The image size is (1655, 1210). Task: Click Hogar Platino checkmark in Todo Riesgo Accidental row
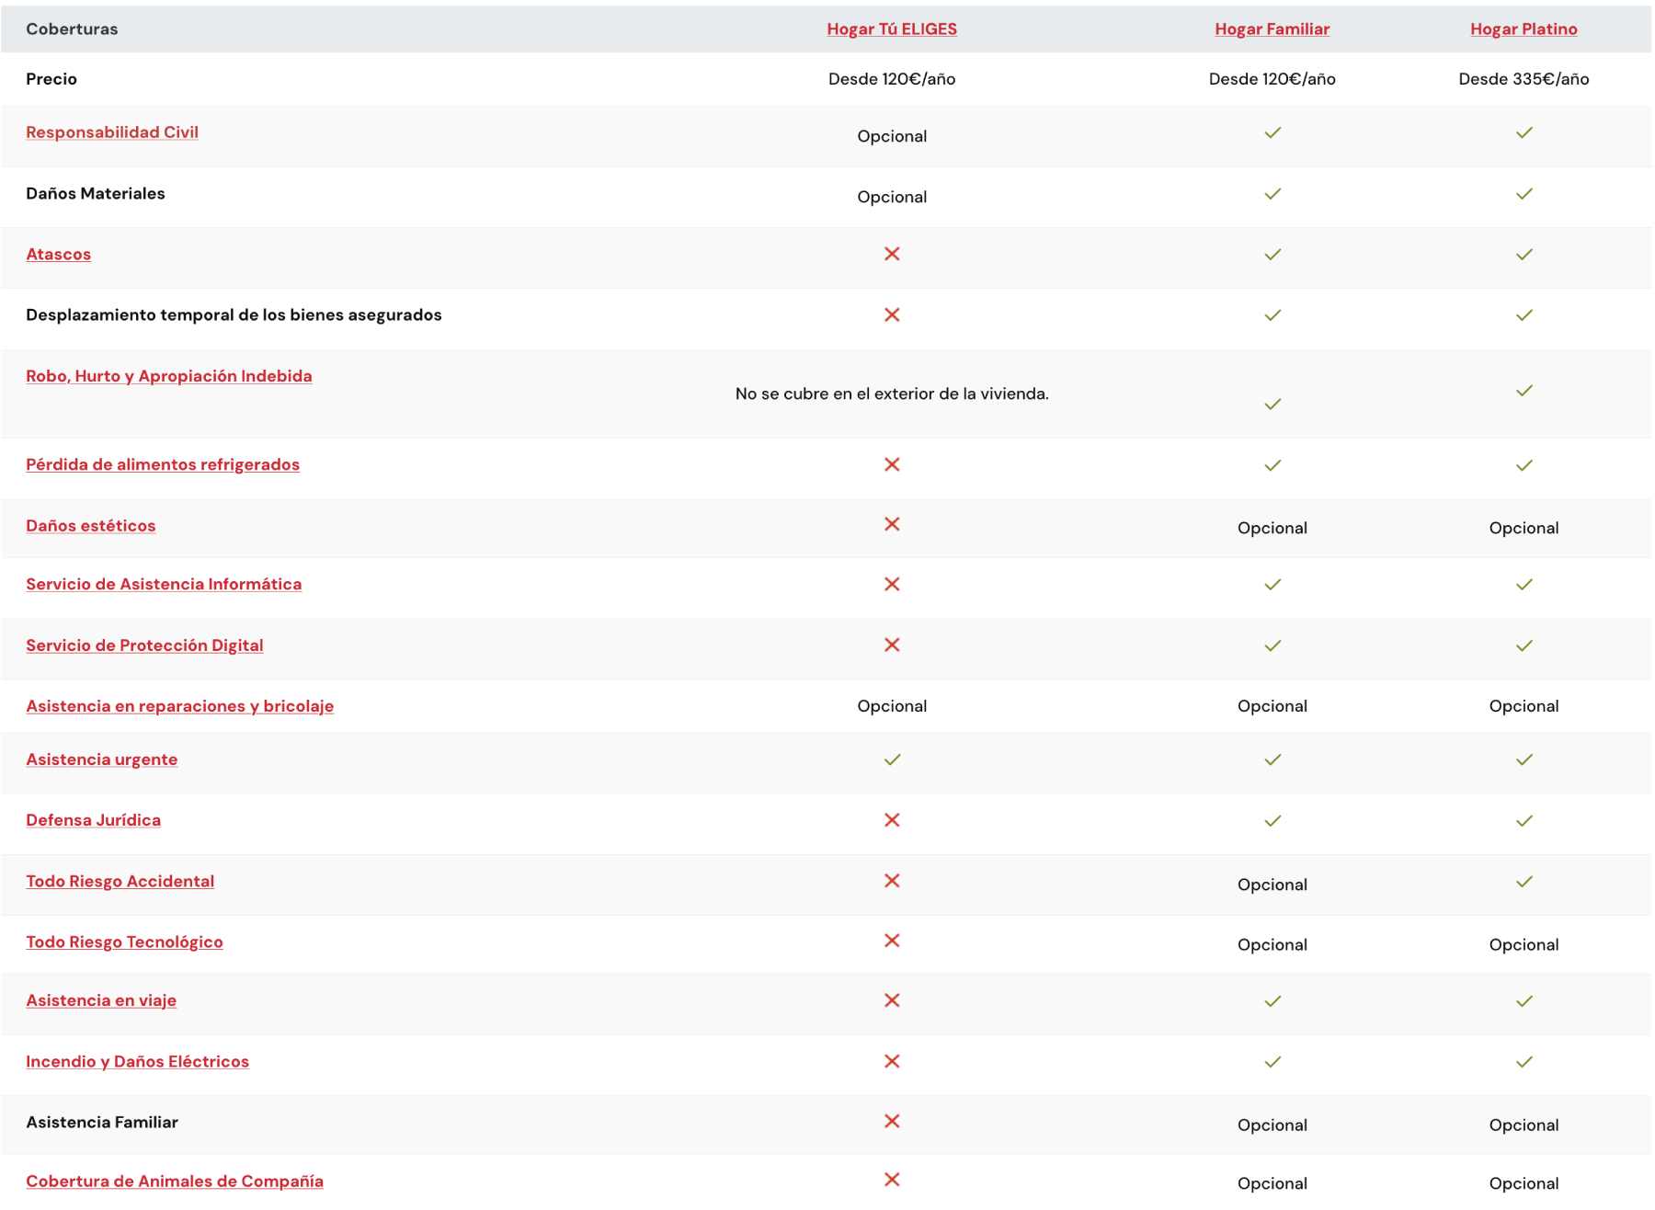[1524, 882]
